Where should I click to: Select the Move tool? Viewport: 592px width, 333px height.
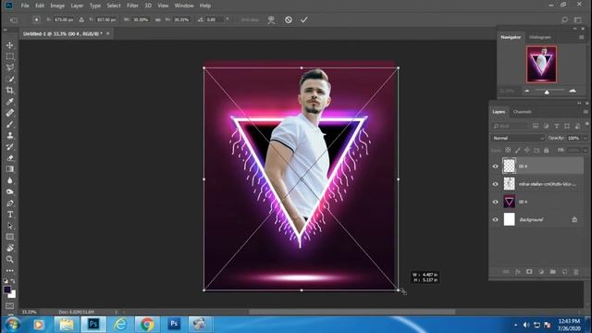[x=10, y=45]
